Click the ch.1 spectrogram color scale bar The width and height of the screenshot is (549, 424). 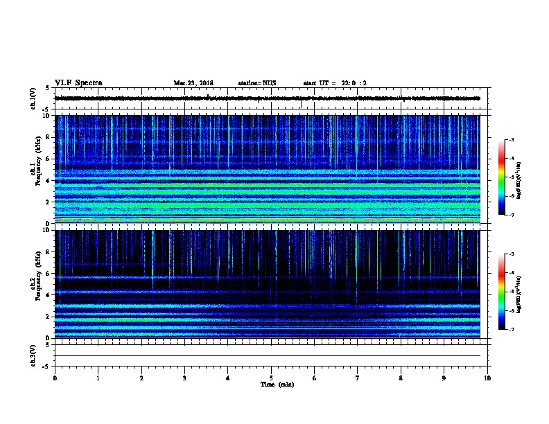tap(501, 177)
